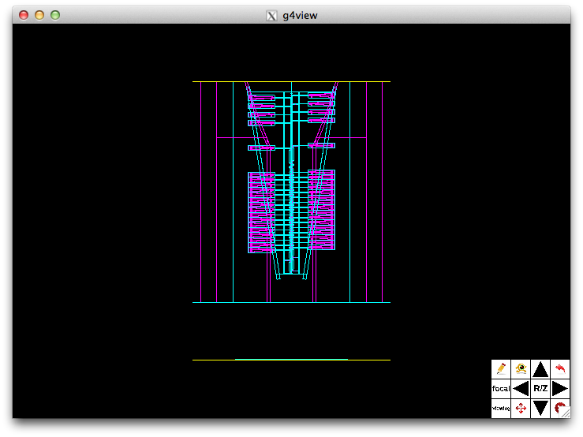This screenshot has width=583, height=437.
Task: Click the green zoom window button
Action: coord(55,15)
